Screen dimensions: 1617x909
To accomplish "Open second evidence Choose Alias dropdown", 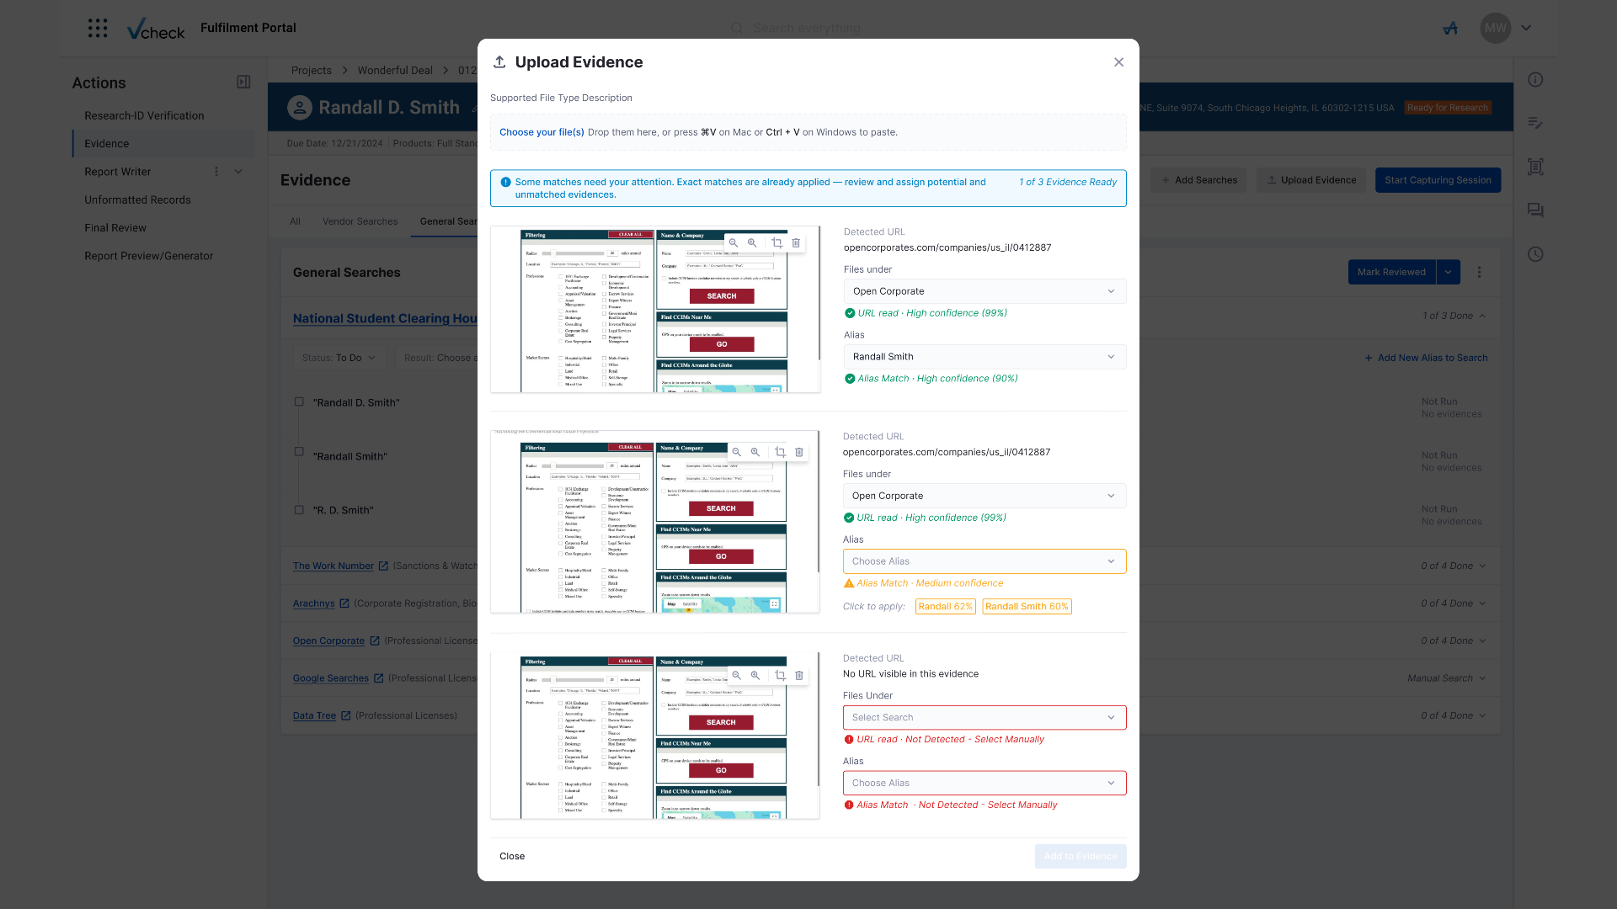I will pyautogui.click(x=985, y=561).
